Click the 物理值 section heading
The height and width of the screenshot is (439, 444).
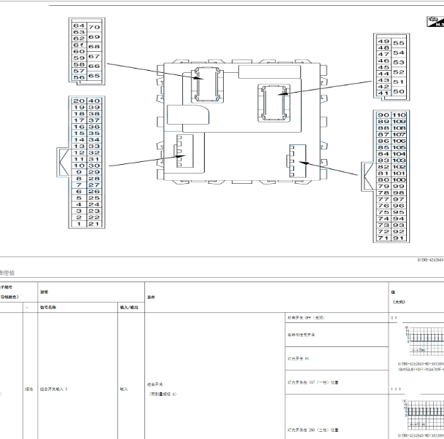7,273
